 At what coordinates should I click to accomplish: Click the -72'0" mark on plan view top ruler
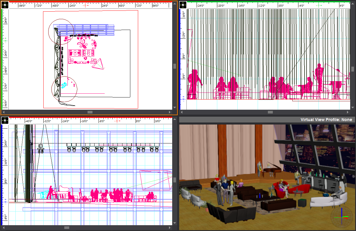click(x=39, y=6)
